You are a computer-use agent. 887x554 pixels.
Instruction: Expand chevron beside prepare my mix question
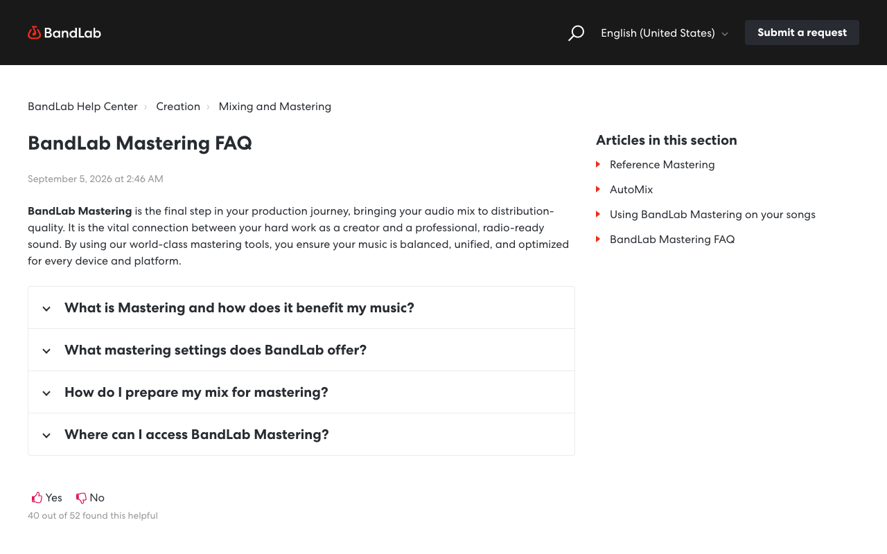pos(46,393)
